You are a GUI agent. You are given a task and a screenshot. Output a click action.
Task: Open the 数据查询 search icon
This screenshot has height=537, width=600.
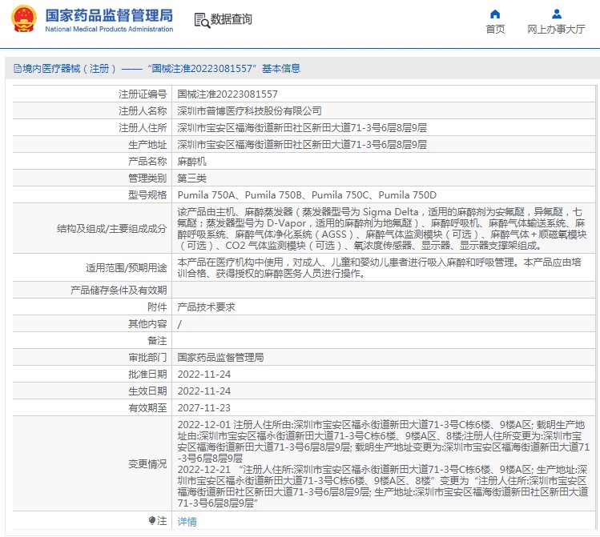coord(202,20)
